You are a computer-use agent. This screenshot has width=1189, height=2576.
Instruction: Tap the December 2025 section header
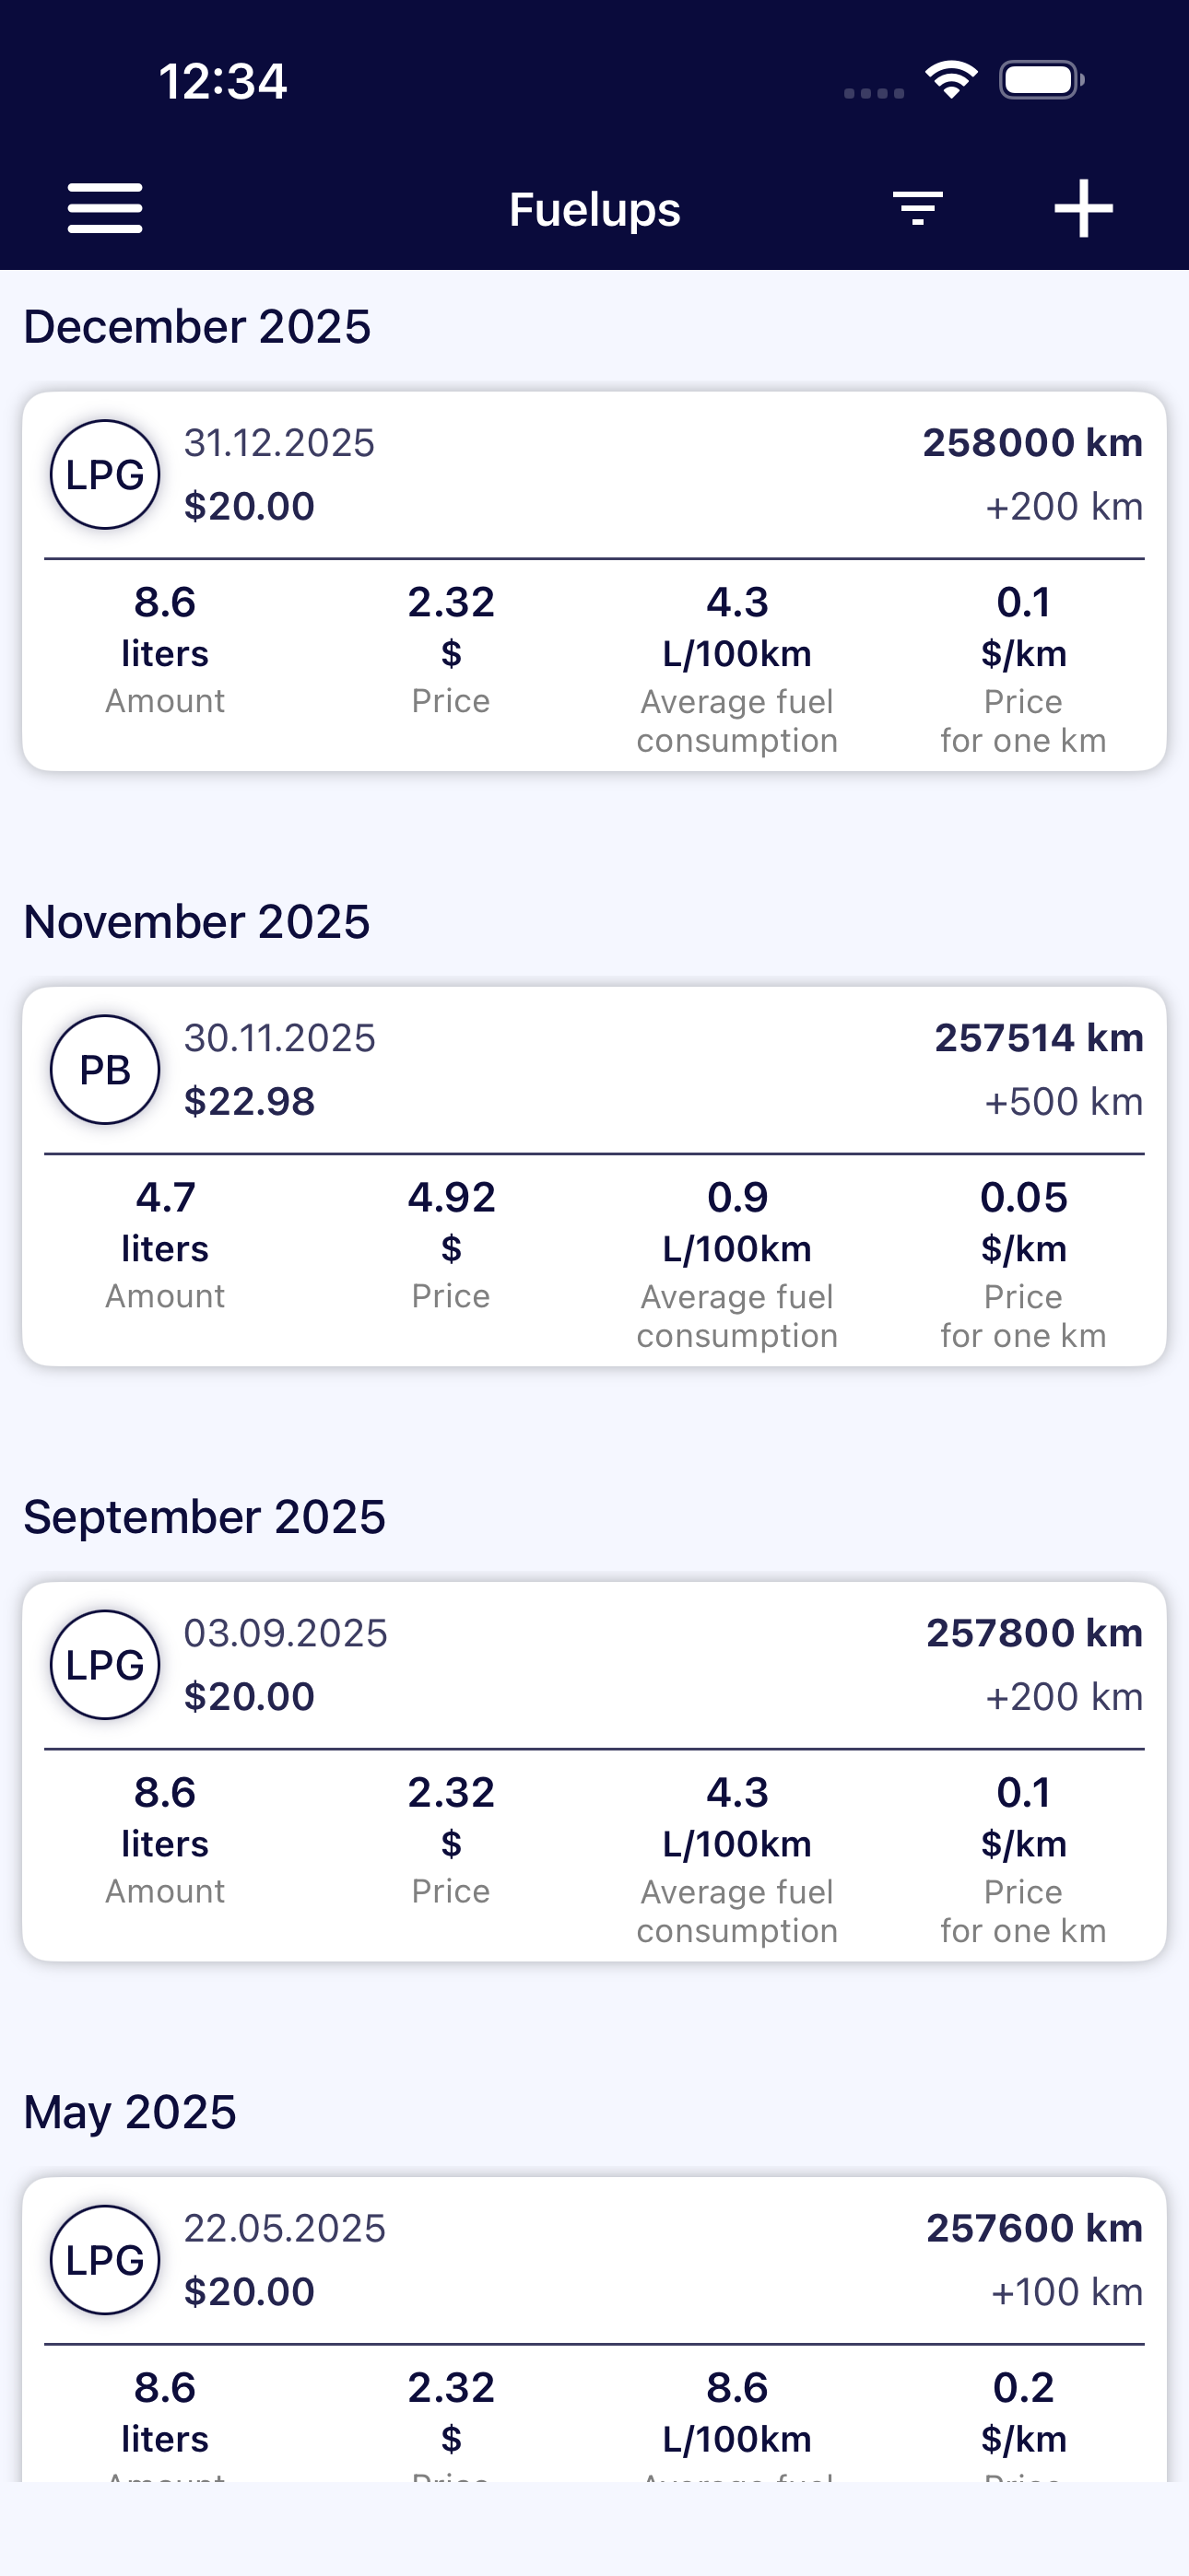(x=197, y=327)
